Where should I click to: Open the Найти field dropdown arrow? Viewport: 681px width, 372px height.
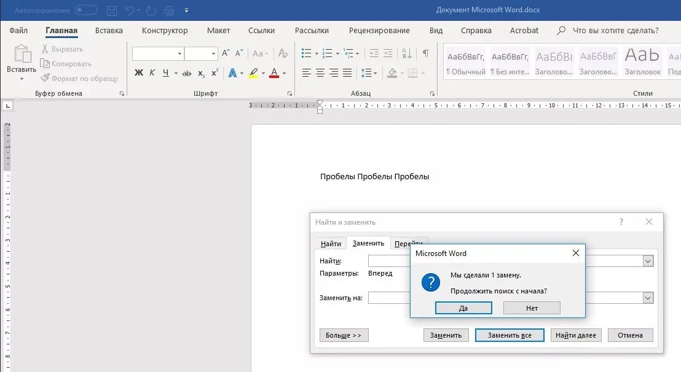coord(648,261)
